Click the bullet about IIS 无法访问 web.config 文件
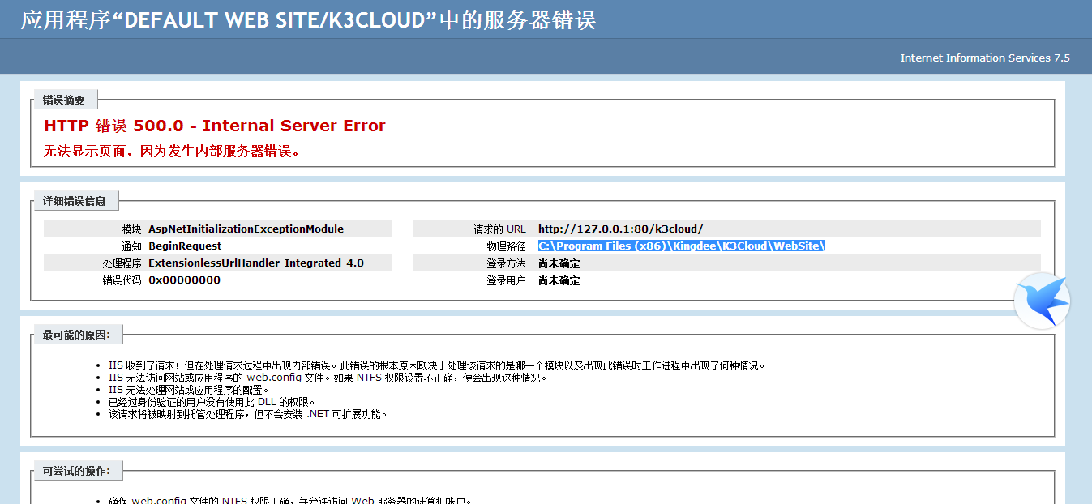Screen dimensions: 1092x504 [328, 378]
